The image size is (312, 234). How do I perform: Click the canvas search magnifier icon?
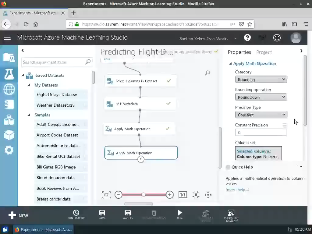[x=207, y=73]
